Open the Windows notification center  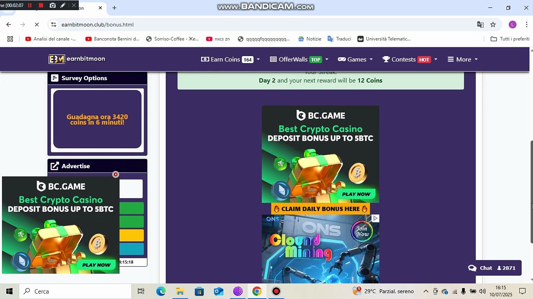pos(523,292)
